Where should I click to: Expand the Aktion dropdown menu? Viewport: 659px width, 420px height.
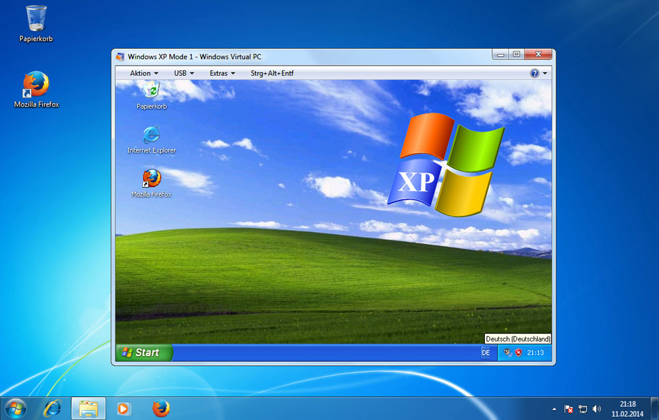pyautogui.click(x=144, y=73)
